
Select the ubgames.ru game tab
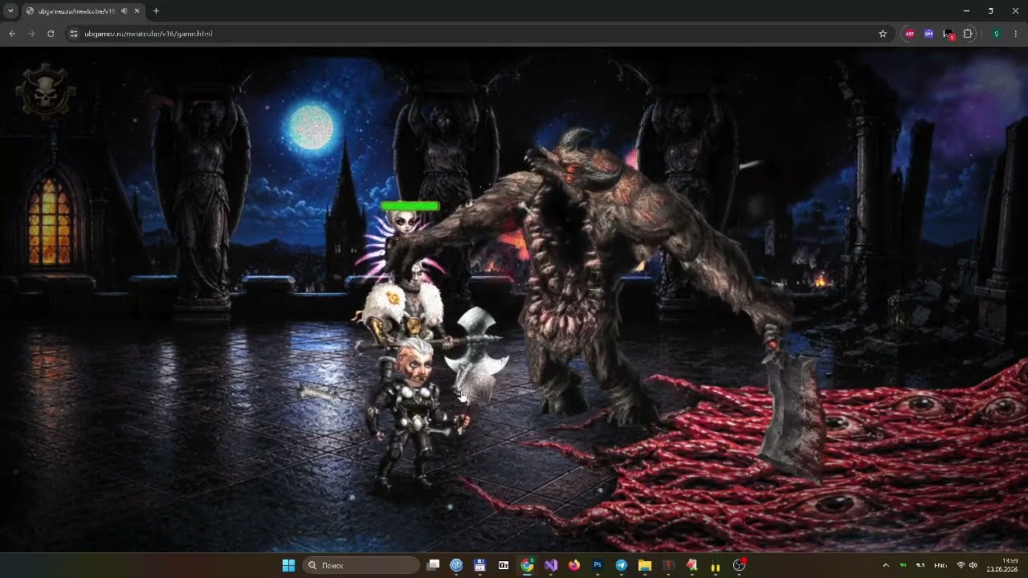click(x=84, y=11)
